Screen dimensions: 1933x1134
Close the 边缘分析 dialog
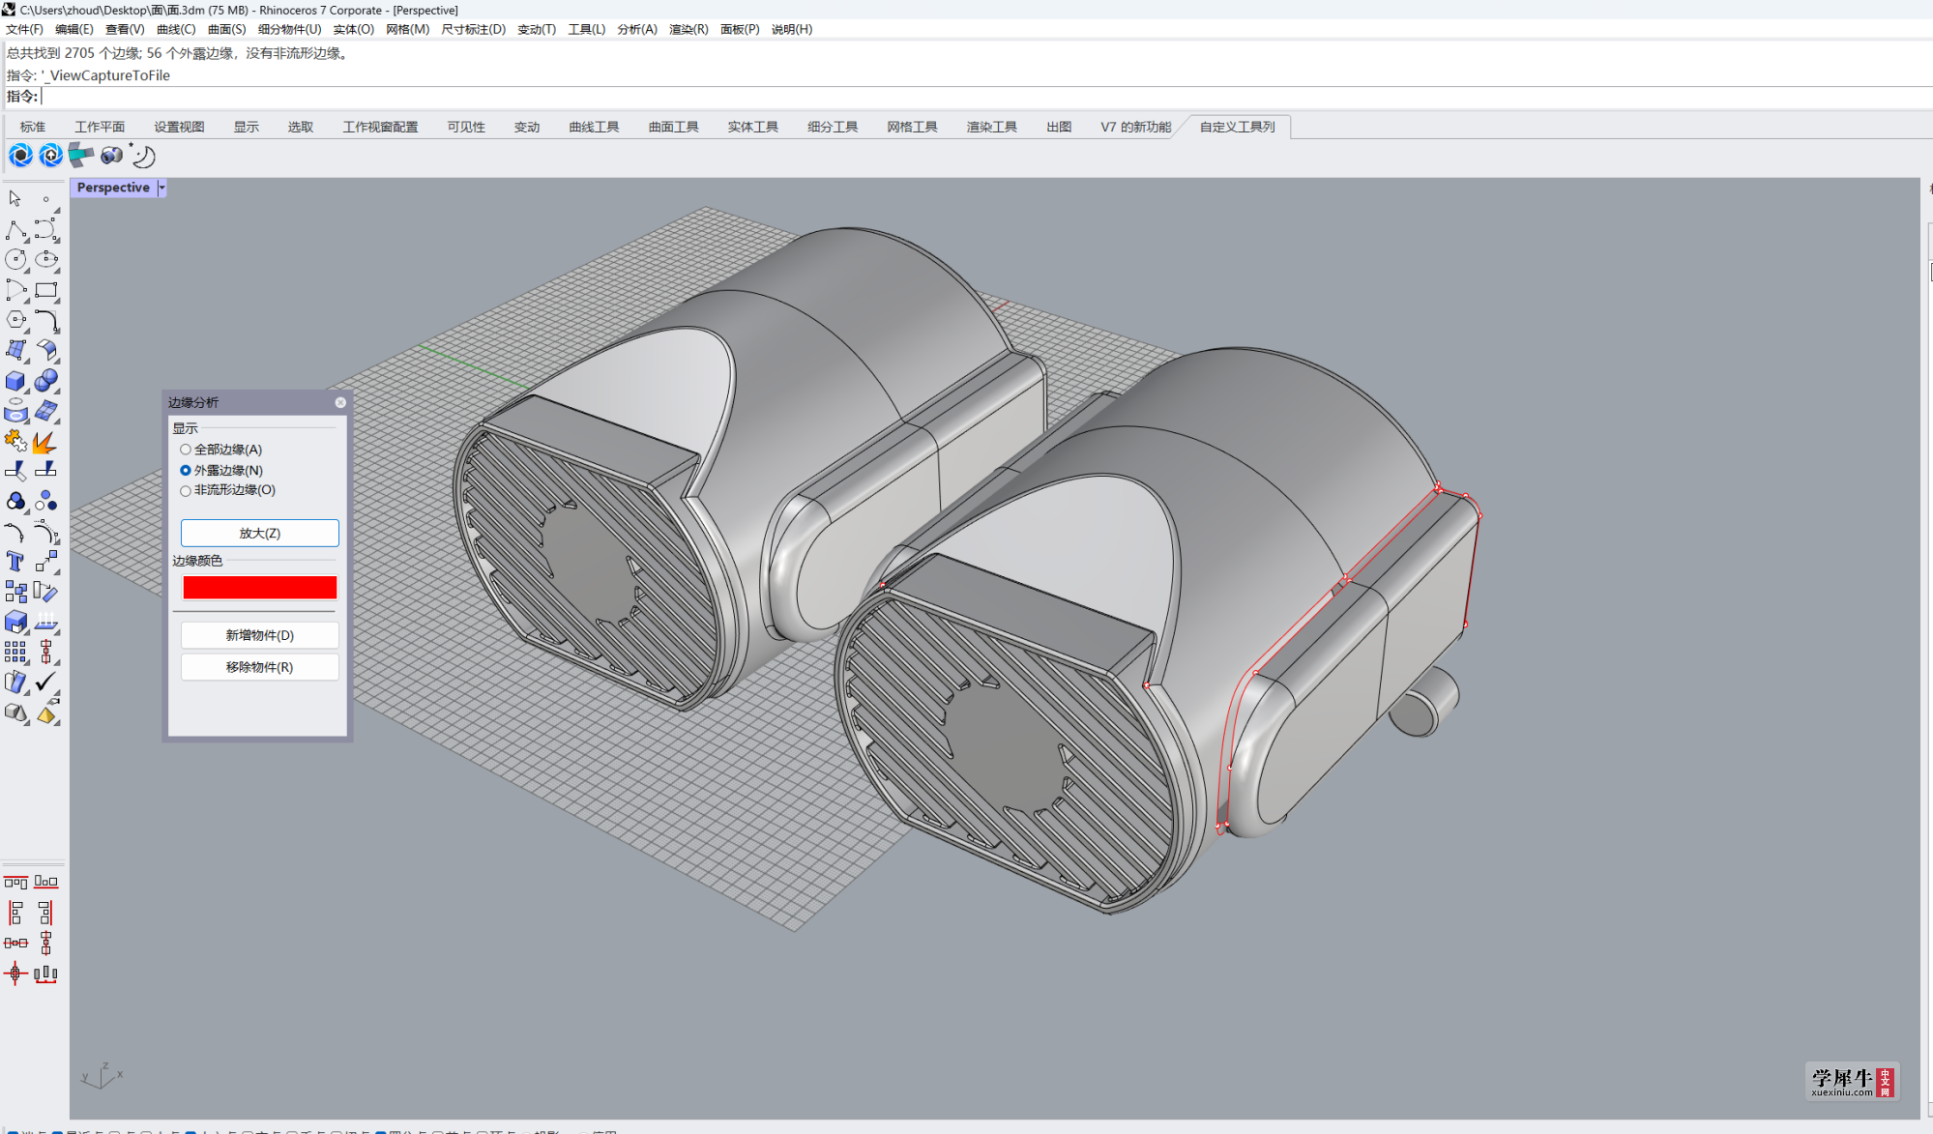click(340, 402)
